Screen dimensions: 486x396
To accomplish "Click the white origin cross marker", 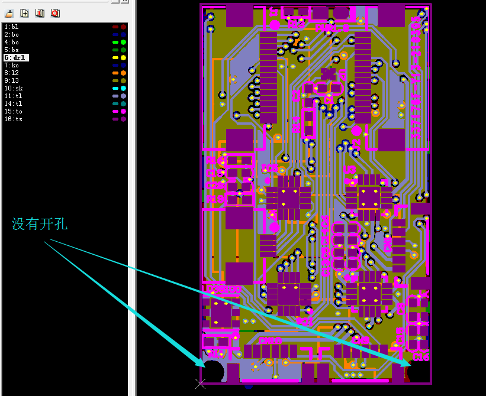I will 201,384.
